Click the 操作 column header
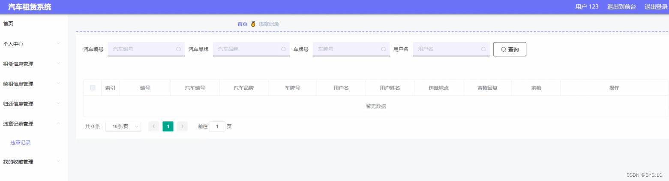Image resolution: width=669 pixels, height=181 pixels. click(614, 88)
